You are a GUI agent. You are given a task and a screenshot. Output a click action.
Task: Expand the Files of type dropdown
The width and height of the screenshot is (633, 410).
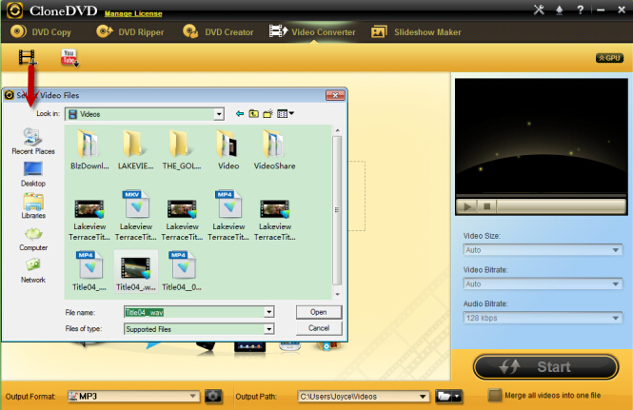point(268,329)
